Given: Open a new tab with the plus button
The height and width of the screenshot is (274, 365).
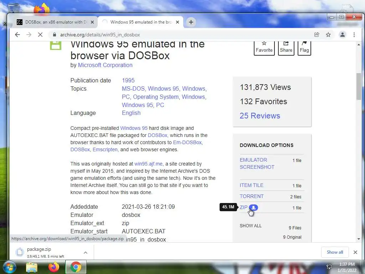Looking at the screenshot, I should tap(191, 22).
